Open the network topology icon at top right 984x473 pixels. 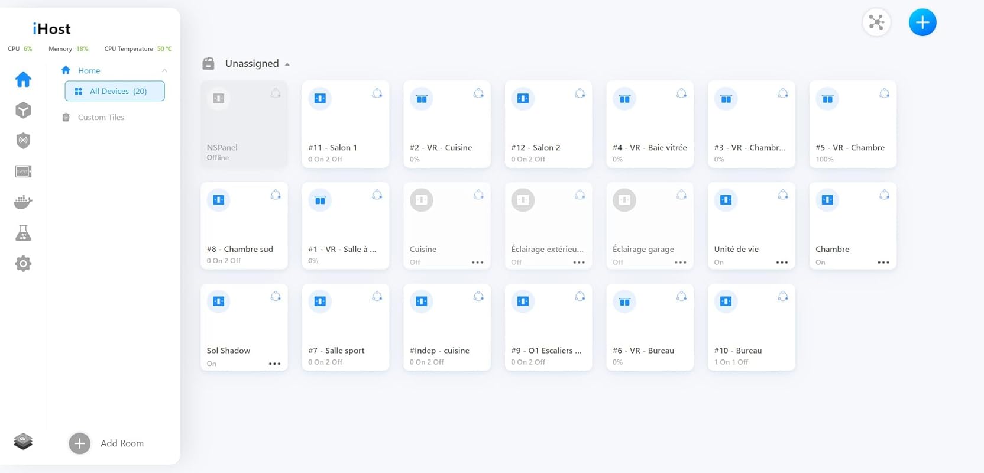tap(876, 22)
